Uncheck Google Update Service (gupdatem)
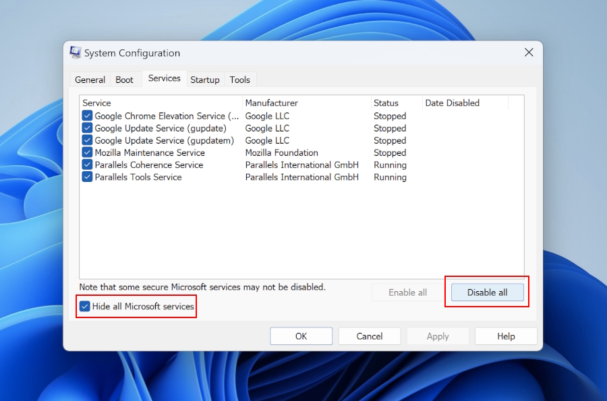 click(87, 140)
